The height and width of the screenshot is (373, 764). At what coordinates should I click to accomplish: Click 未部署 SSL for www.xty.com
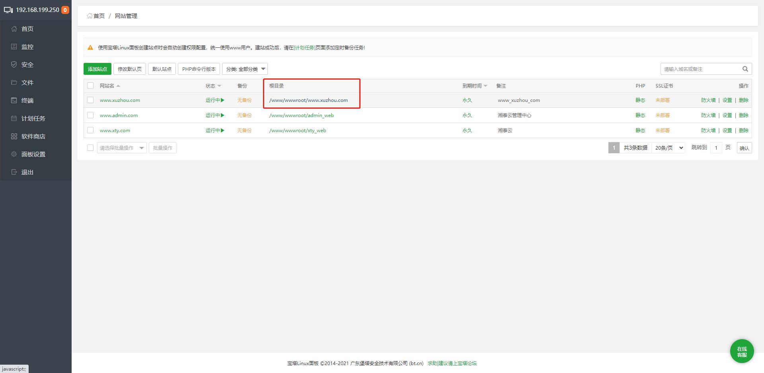663,131
